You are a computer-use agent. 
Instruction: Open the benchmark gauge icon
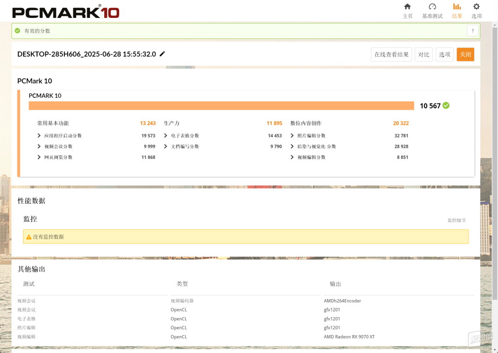432,6
